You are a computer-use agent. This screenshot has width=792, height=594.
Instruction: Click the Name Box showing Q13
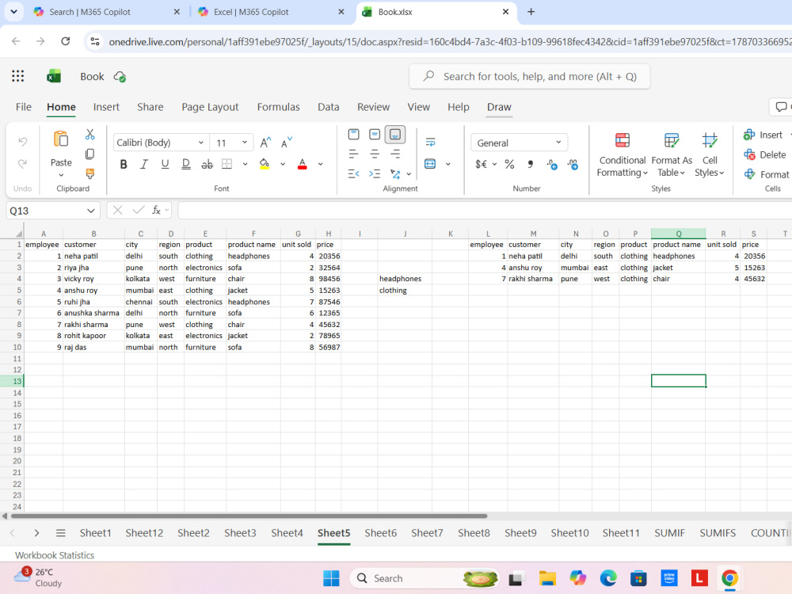[x=52, y=211]
